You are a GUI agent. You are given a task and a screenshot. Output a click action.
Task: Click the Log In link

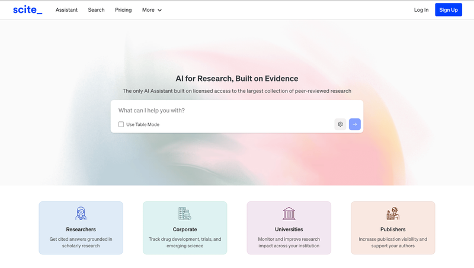[x=421, y=10]
